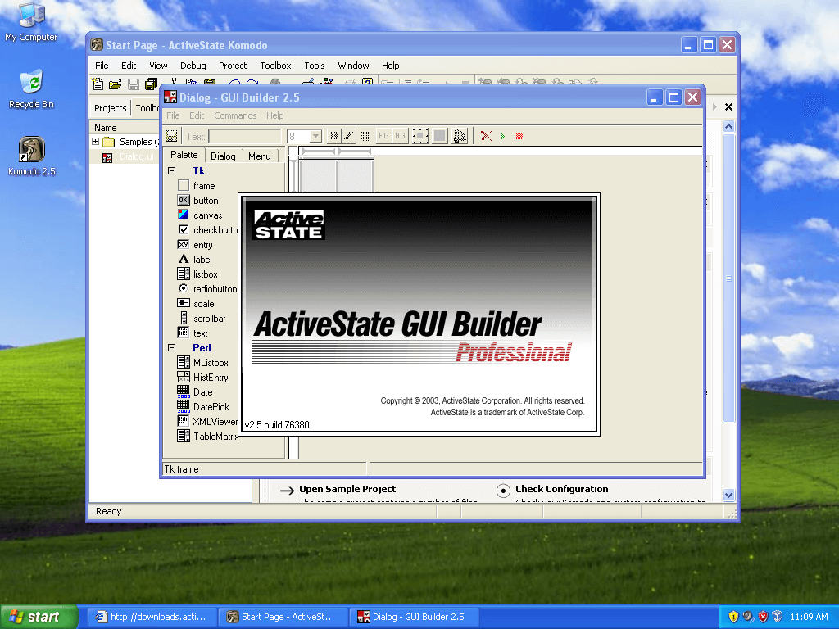Select the checkbutton widget in the palette
Viewport: 839px width, 629px height.
207,230
